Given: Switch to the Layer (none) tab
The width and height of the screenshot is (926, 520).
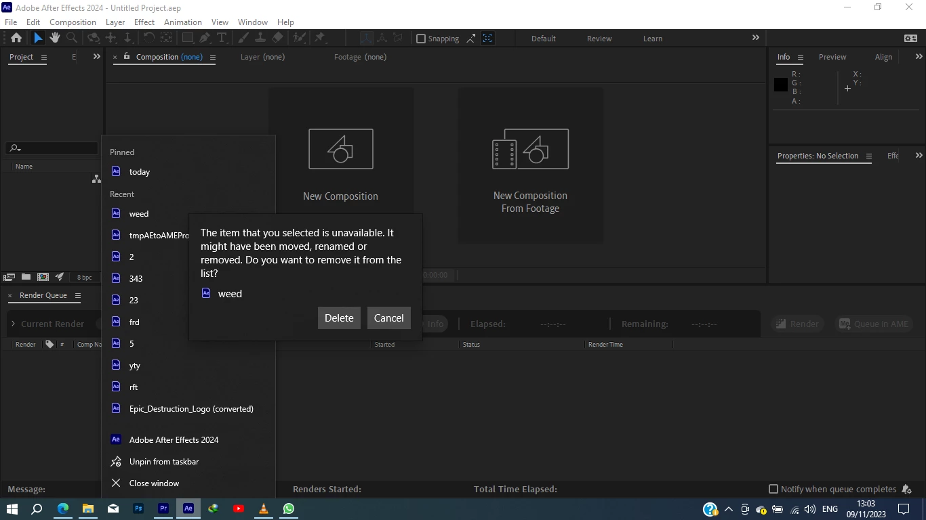Looking at the screenshot, I should tap(262, 57).
